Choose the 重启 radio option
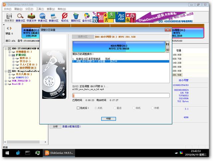 [x=115, y=108]
